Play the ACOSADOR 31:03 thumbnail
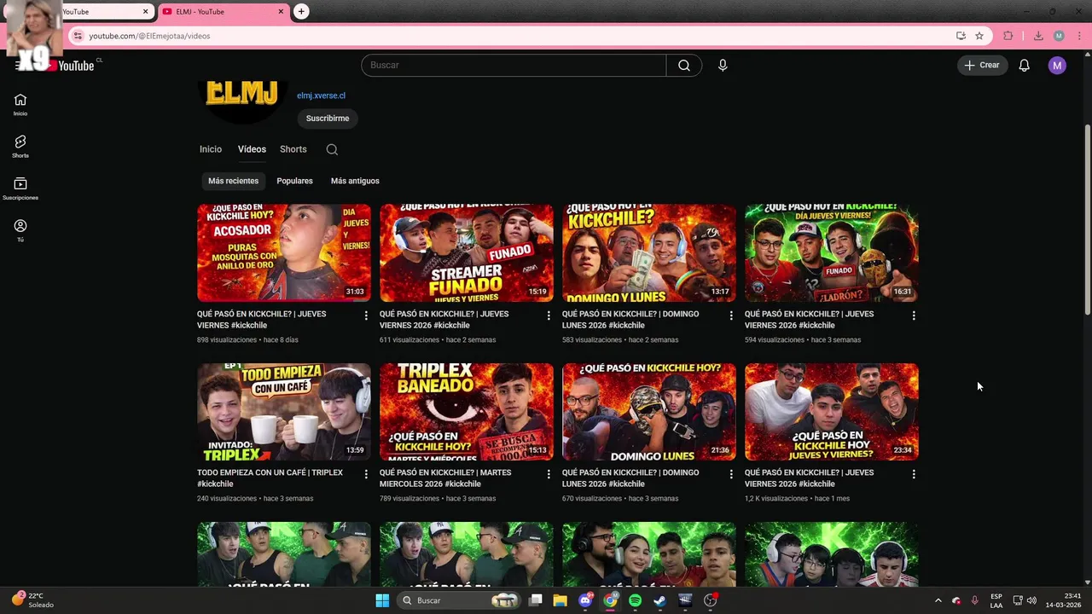The height and width of the screenshot is (614, 1092). pyautogui.click(x=284, y=252)
